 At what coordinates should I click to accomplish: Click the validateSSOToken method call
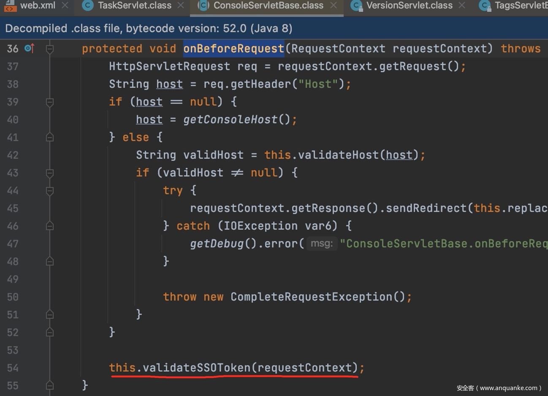pyautogui.click(x=196, y=368)
